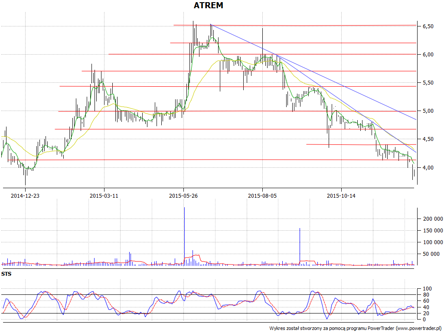The width and height of the screenshot is (444, 333).
Task: Click the 0 level on STS axis
Action: point(424,320)
